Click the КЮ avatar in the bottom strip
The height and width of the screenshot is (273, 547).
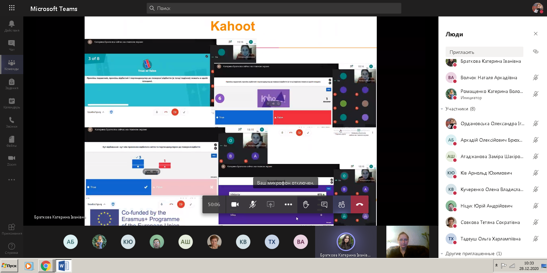pyautogui.click(x=128, y=242)
